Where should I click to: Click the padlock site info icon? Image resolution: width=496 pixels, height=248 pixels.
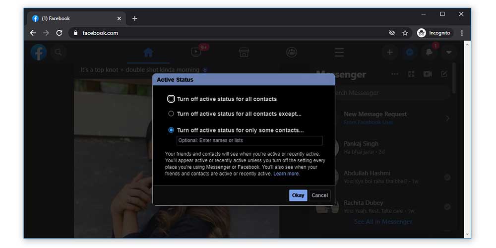(x=75, y=33)
